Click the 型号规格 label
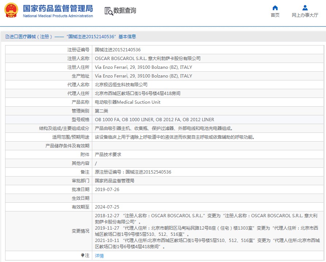 [81, 120]
